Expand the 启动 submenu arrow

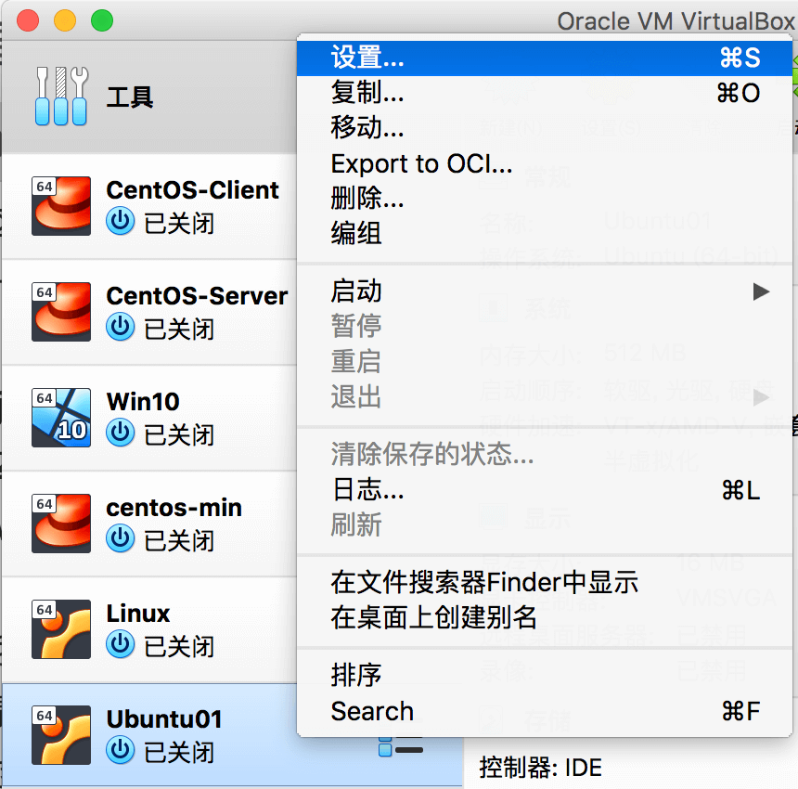click(761, 291)
